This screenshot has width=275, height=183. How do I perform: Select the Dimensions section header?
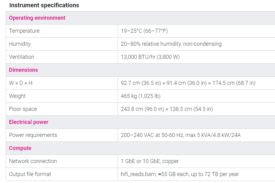click(23, 70)
